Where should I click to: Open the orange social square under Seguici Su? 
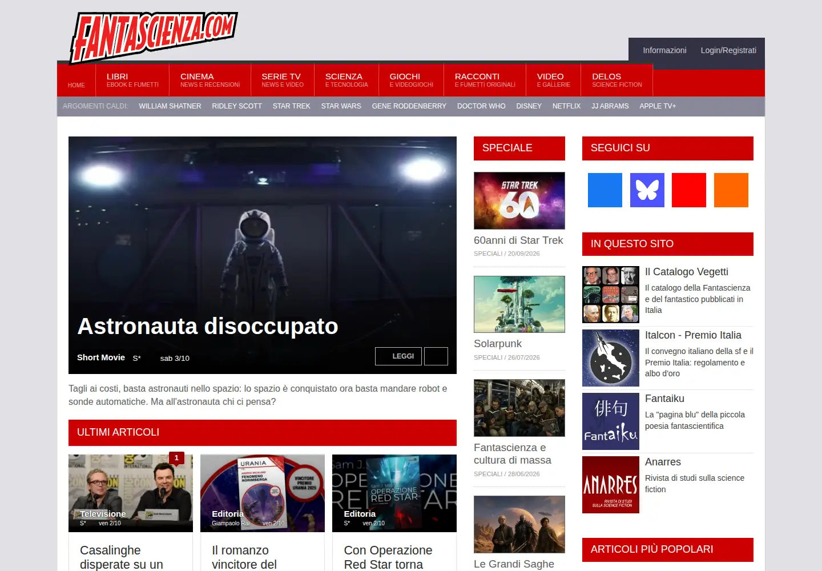pyautogui.click(x=731, y=190)
